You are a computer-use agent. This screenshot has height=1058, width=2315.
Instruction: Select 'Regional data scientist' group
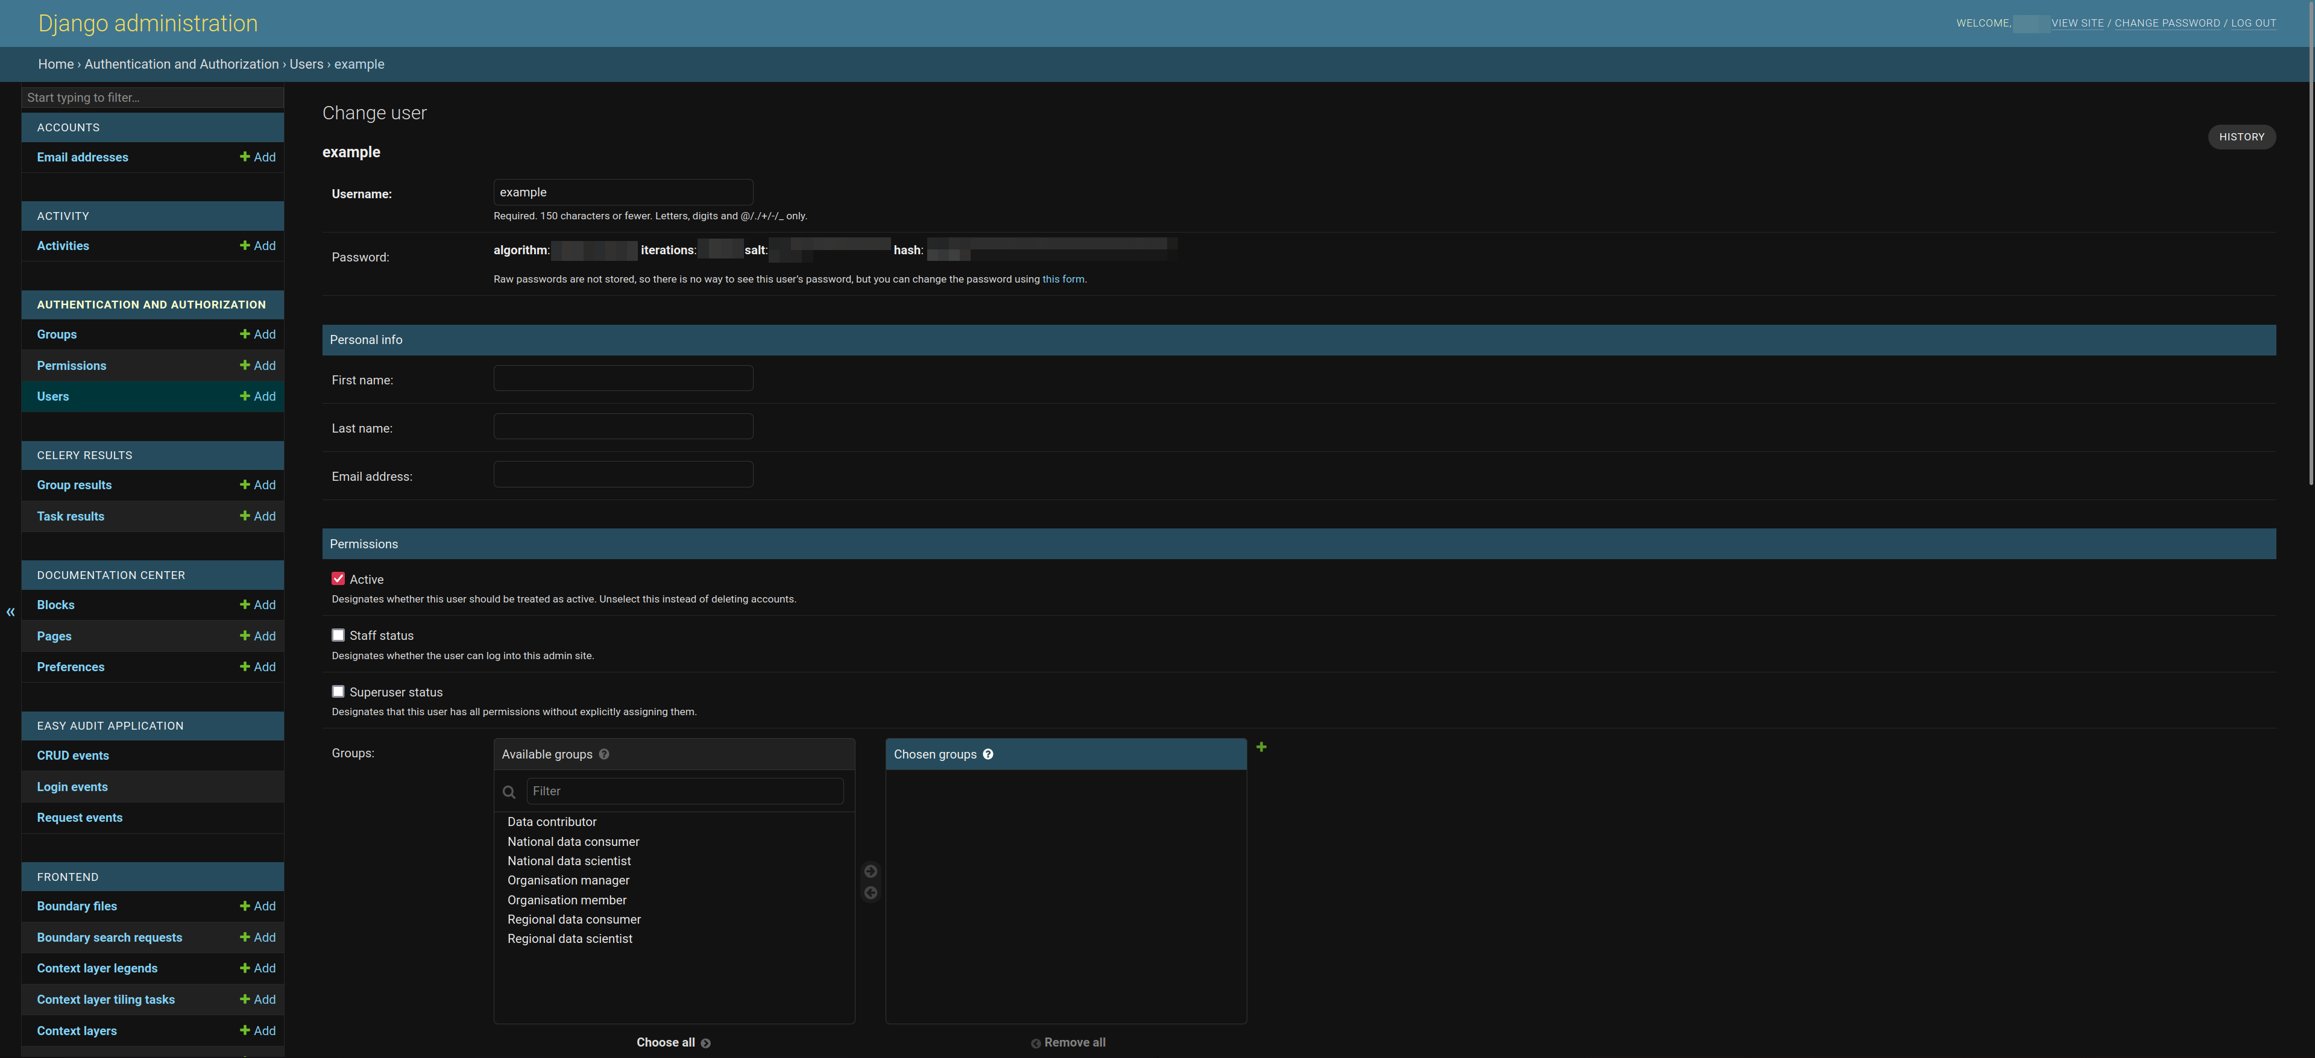pyautogui.click(x=570, y=939)
